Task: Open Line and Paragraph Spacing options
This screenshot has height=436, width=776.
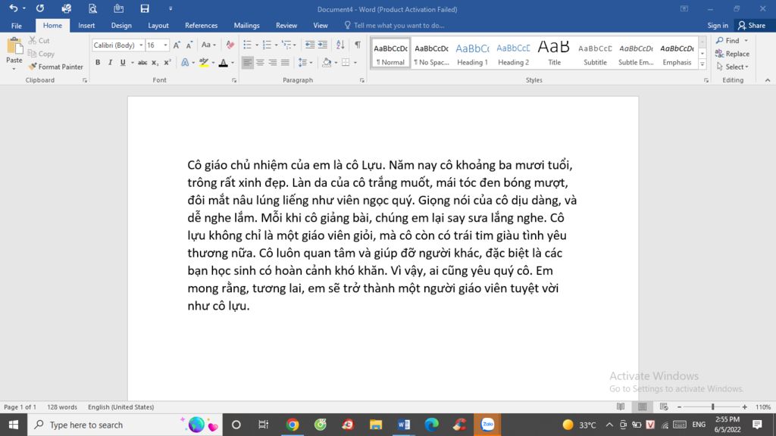Action: 305,63
